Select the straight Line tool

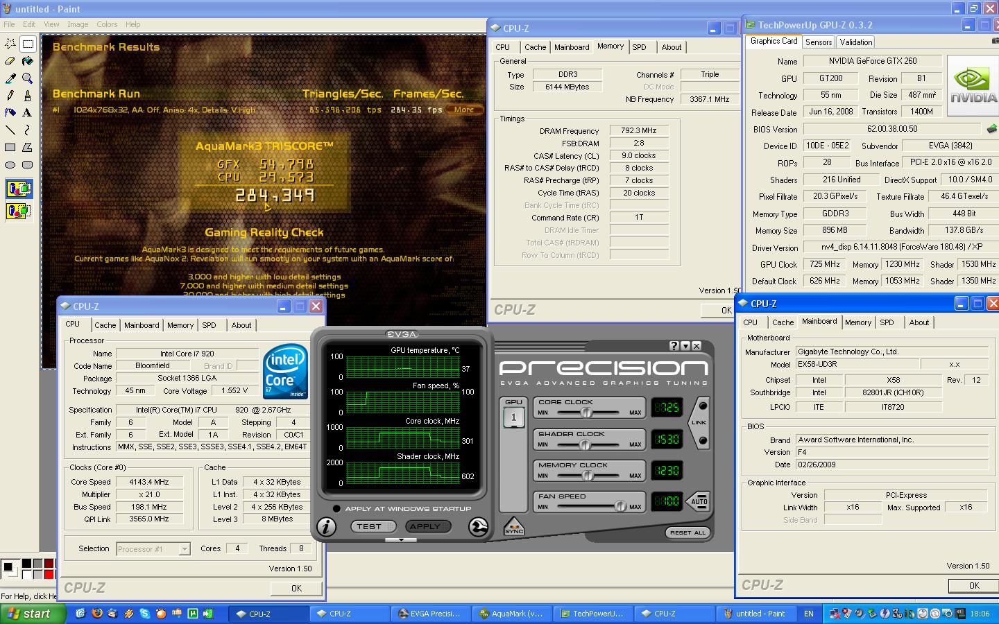coord(10,130)
